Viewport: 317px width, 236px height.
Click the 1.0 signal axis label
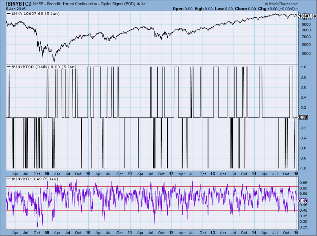(x=304, y=67)
